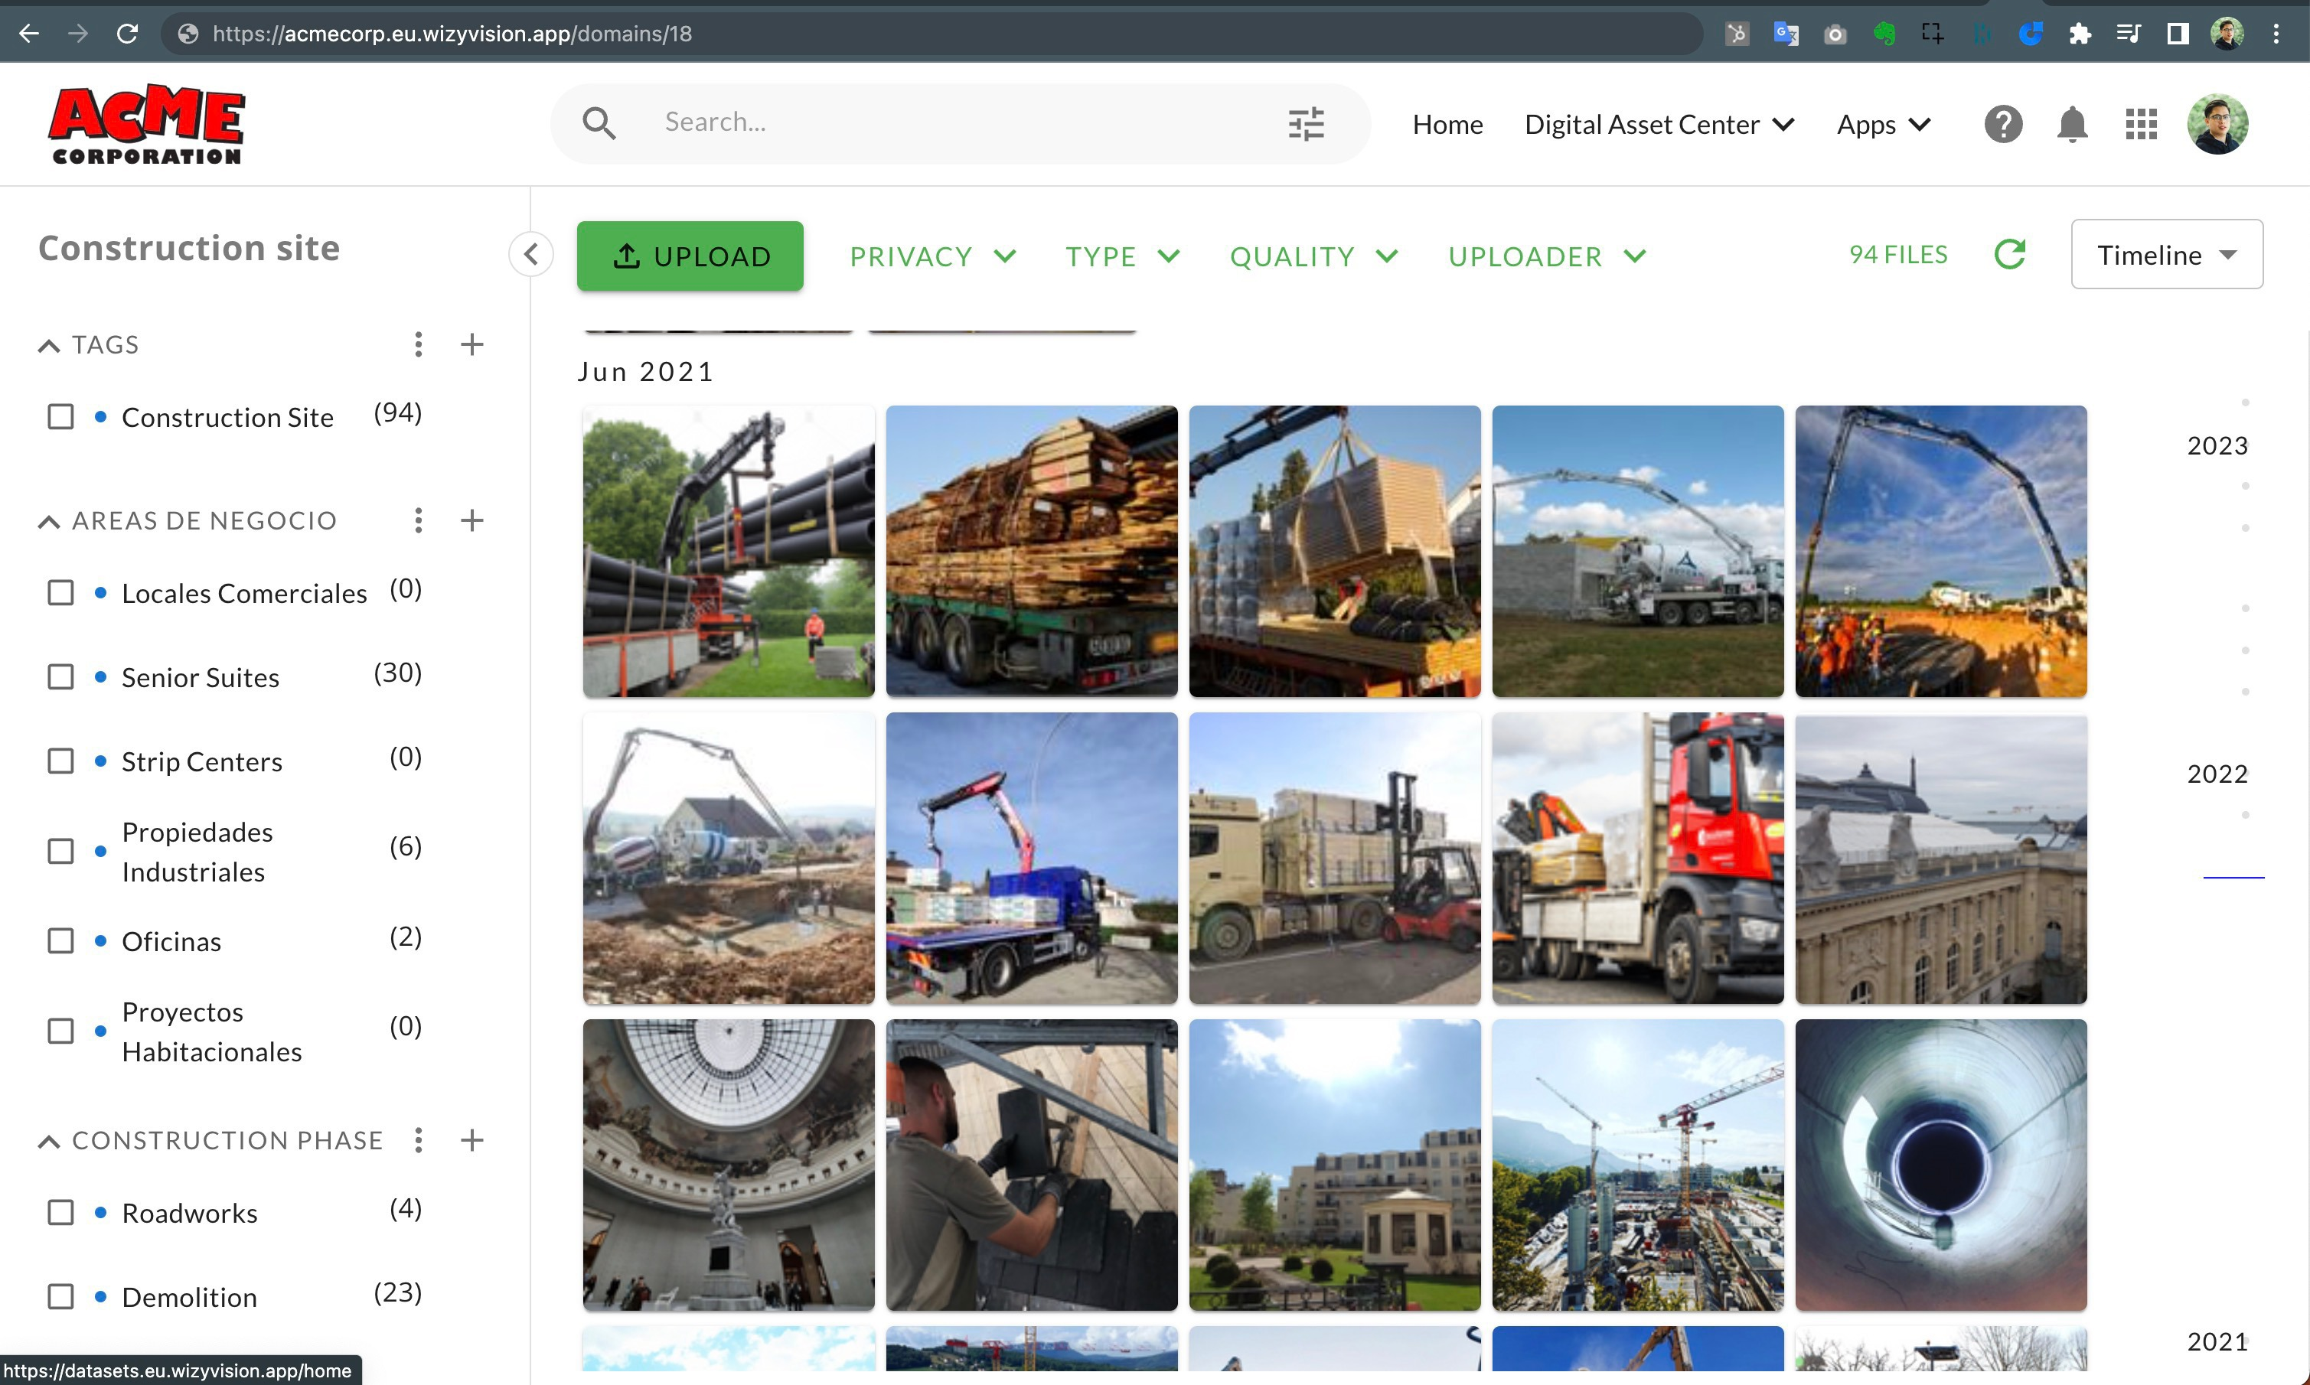The width and height of the screenshot is (2310, 1385).
Task: Open the notifications bell
Action: [2072, 124]
